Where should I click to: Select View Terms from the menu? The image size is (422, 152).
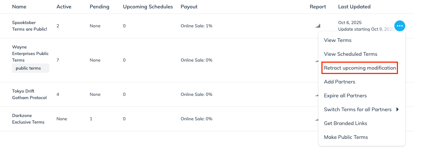point(337,40)
